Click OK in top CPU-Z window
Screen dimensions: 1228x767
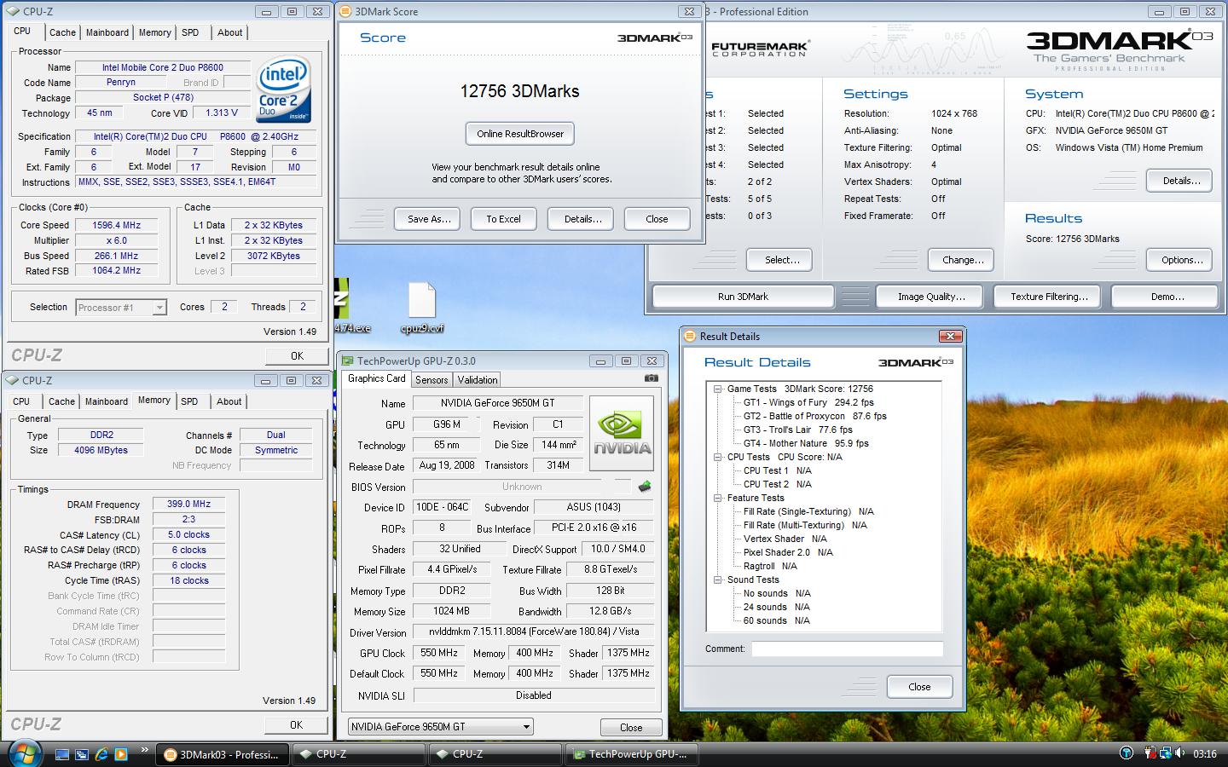click(x=297, y=356)
